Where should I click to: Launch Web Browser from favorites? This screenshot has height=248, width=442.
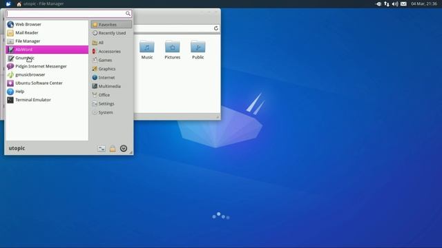pos(47,25)
